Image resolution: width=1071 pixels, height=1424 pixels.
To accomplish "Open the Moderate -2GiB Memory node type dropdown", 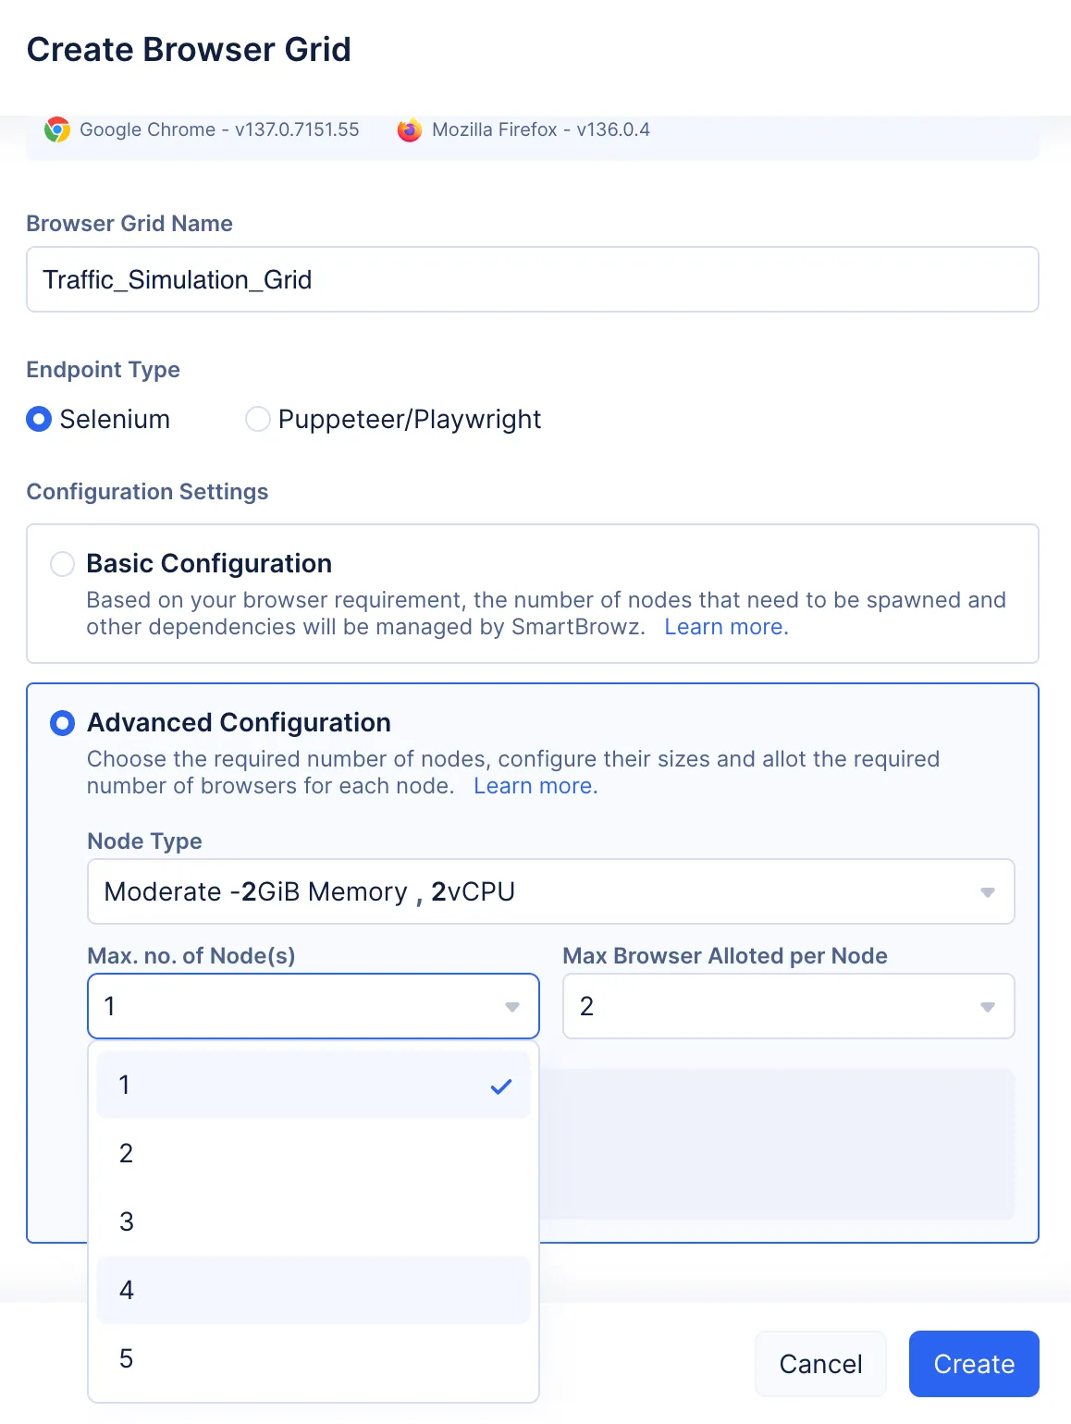I will coord(550,891).
